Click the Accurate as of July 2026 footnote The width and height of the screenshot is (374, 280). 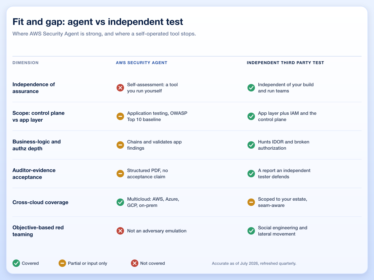pyautogui.click(x=254, y=263)
